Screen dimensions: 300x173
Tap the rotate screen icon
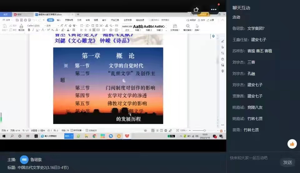[x=196, y=9]
